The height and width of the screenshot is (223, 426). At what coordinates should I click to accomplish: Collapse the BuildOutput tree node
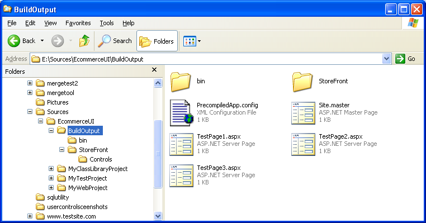coord(51,131)
